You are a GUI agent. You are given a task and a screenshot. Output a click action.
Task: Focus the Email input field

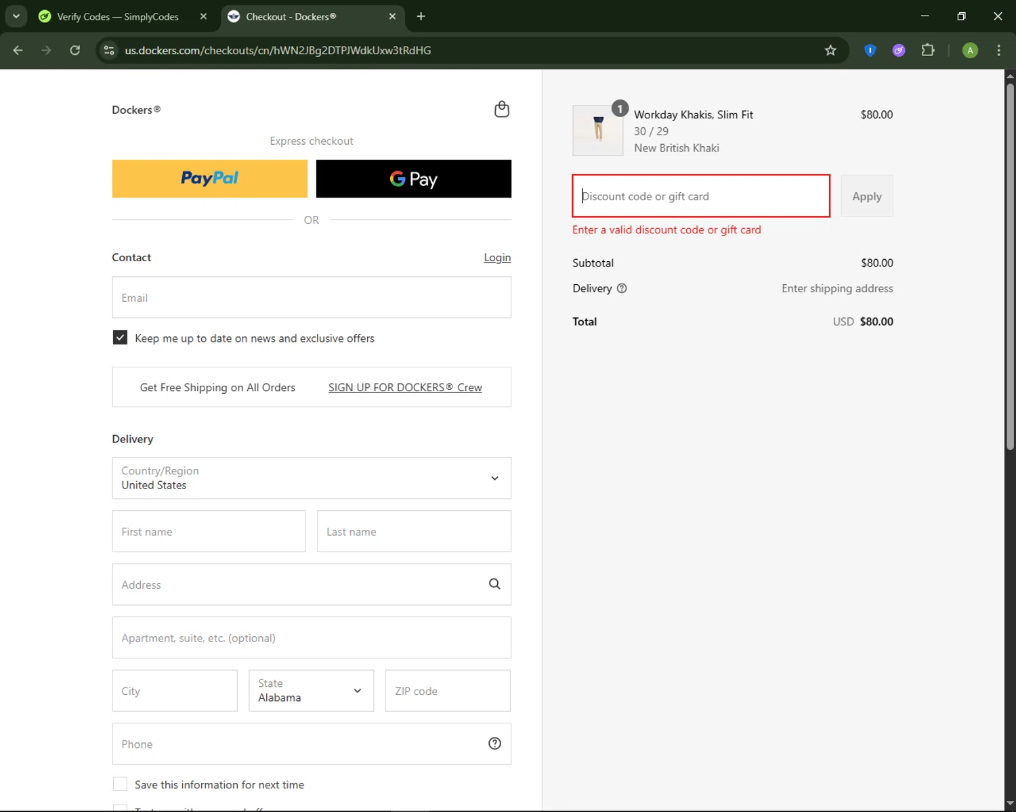(312, 298)
